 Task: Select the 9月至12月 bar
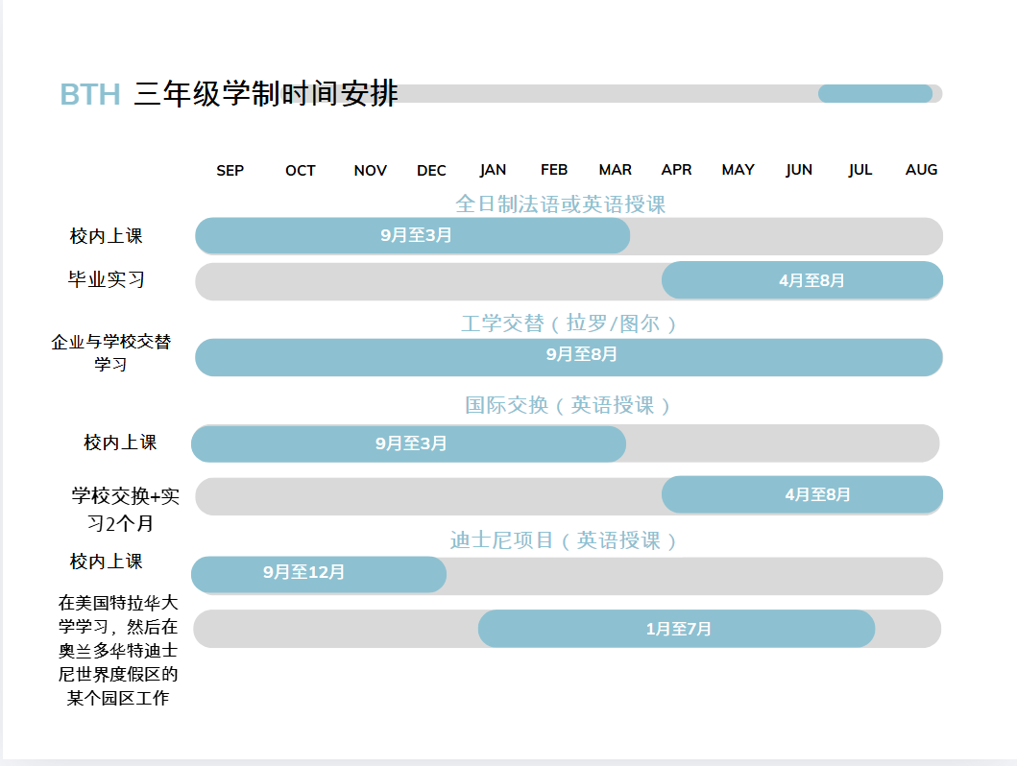(319, 574)
